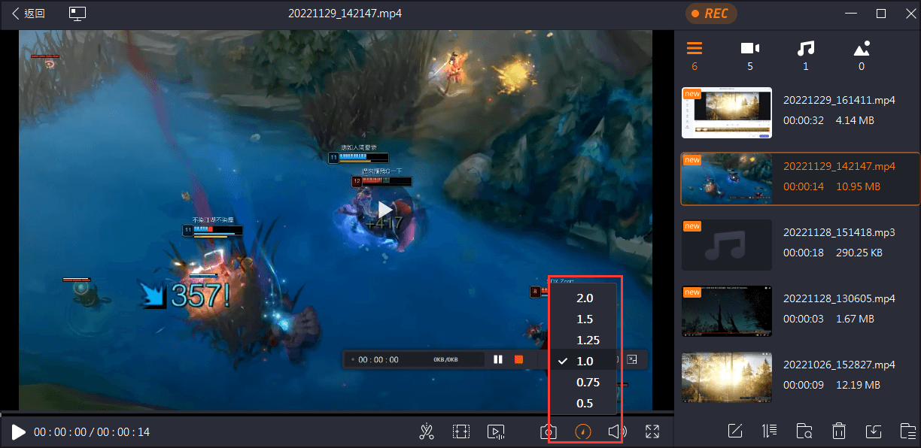
Task: Click the 00:00:32 duration
Action: [x=804, y=120]
